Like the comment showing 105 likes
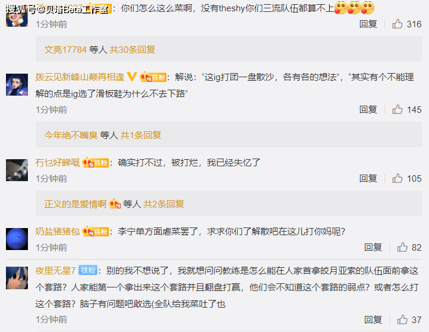 (x=398, y=178)
